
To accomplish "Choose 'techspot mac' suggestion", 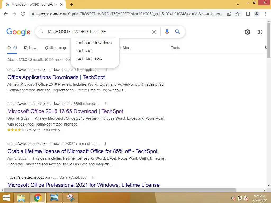I will coord(89,58).
